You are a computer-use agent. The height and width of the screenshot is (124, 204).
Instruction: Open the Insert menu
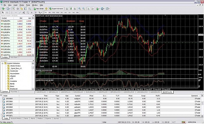(x=15, y=5)
